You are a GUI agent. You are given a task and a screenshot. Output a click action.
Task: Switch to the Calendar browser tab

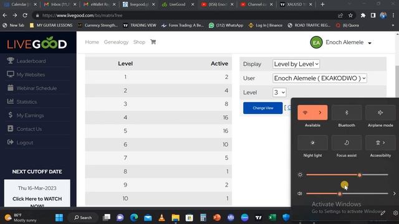pyautogui.click(x=21, y=4)
